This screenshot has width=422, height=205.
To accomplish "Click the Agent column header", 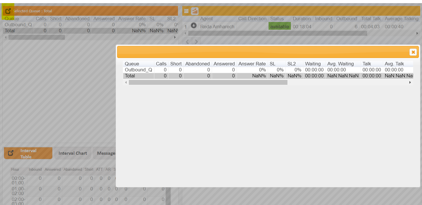I will pos(206,19).
